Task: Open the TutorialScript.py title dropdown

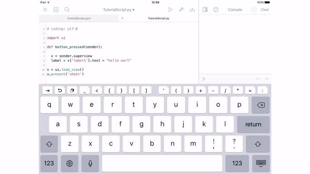Action: (x=119, y=10)
